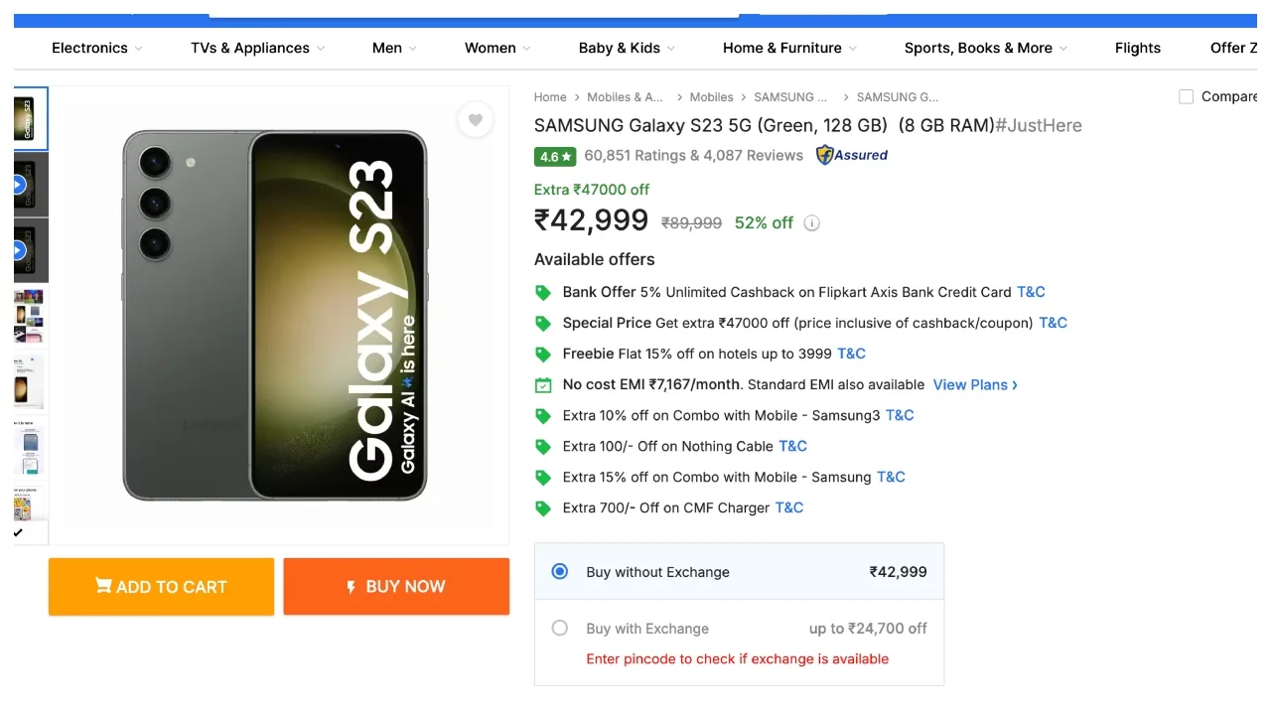1271x715 pixels.
Task: Click the BUY NOW button
Action: pyautogui.click(x=396, y=587)
